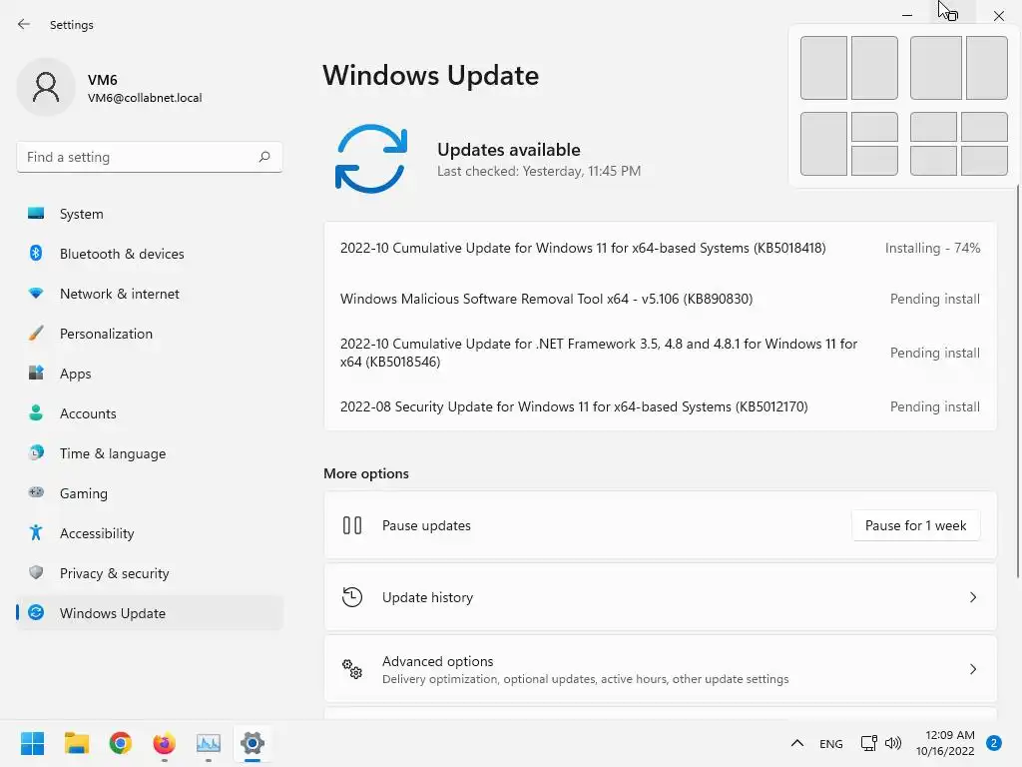Screen dimensions: 1022x767
Task: Show hidden tray icons chevron
Action: coord(796,743)
